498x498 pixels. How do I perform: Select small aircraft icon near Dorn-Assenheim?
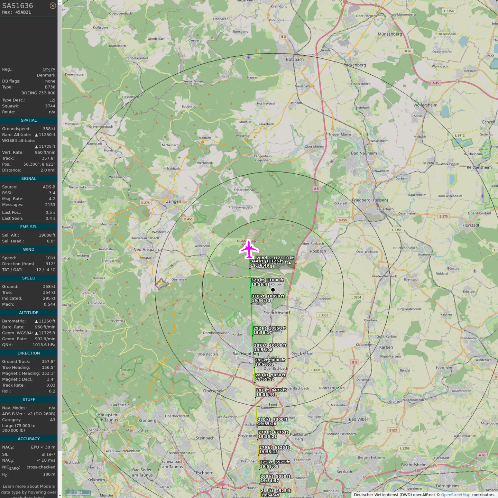click(x=482, y=196)
